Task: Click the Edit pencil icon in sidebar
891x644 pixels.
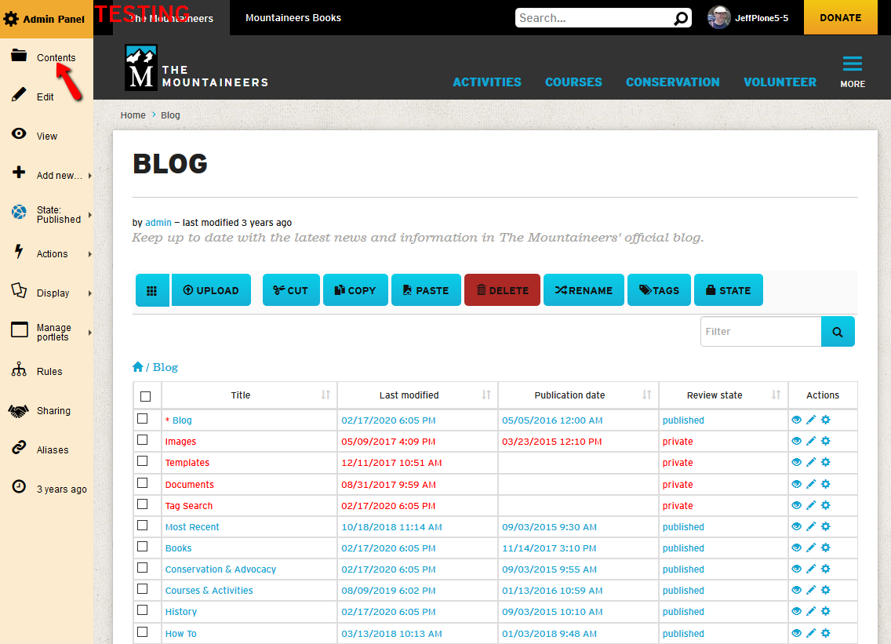Action: click(x=19, y=96)
